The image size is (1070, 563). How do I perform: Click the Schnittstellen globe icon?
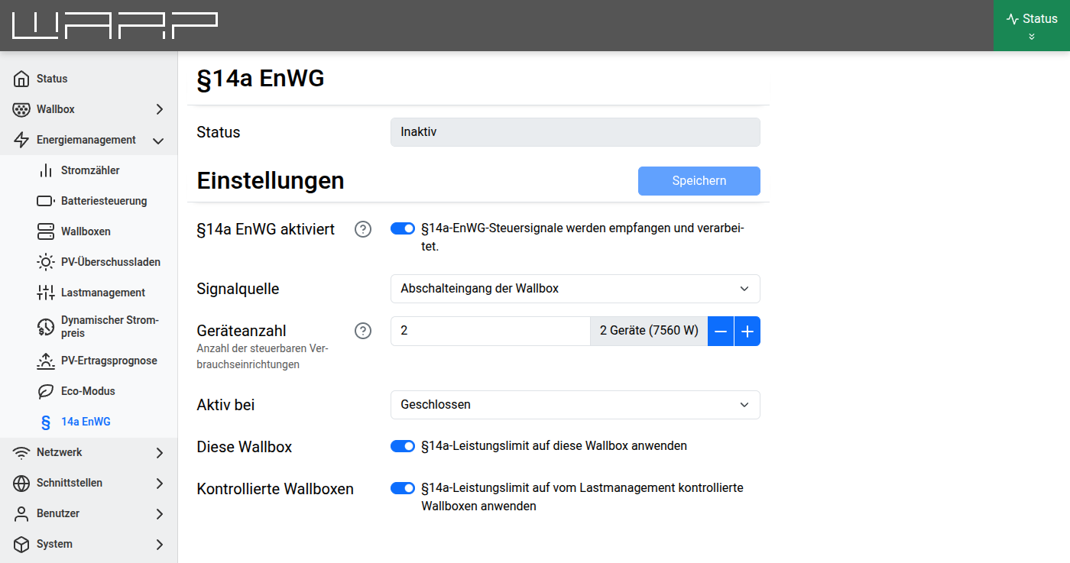(x=21, y=483)
